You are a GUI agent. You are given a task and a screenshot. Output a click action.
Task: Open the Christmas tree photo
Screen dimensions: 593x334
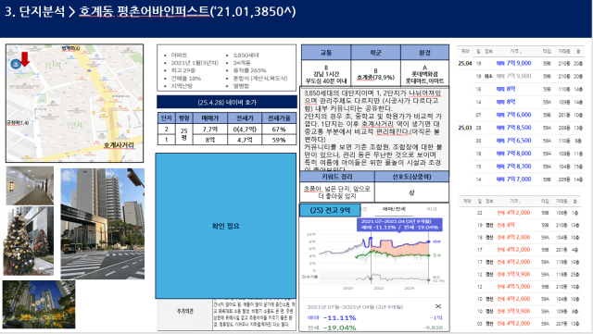[29, 241]
